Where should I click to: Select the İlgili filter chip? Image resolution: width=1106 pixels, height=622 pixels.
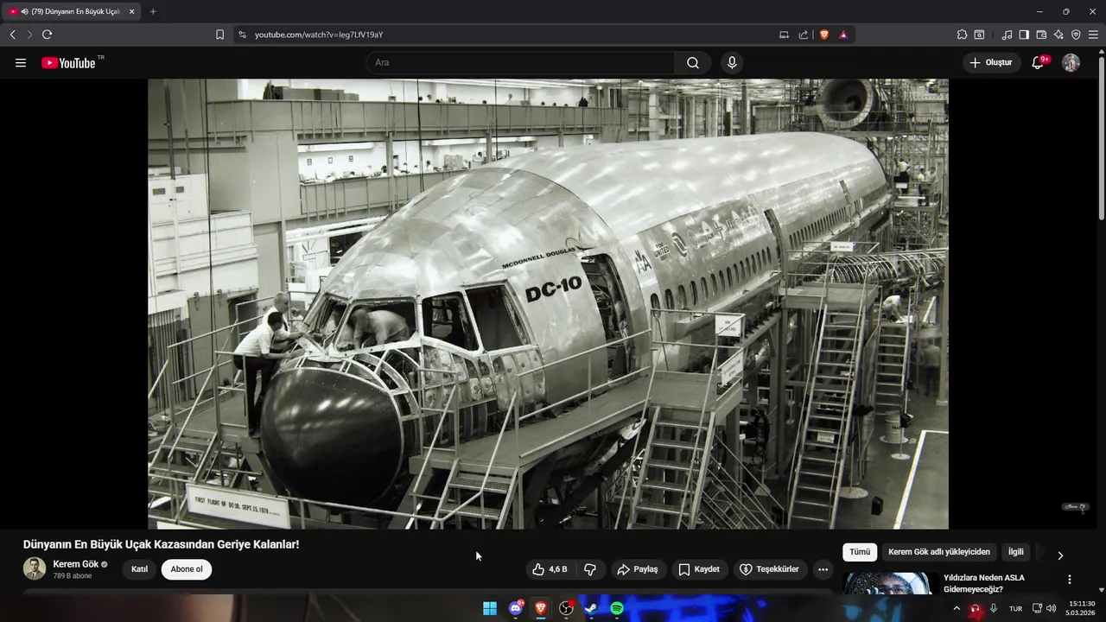[1015, 552]
